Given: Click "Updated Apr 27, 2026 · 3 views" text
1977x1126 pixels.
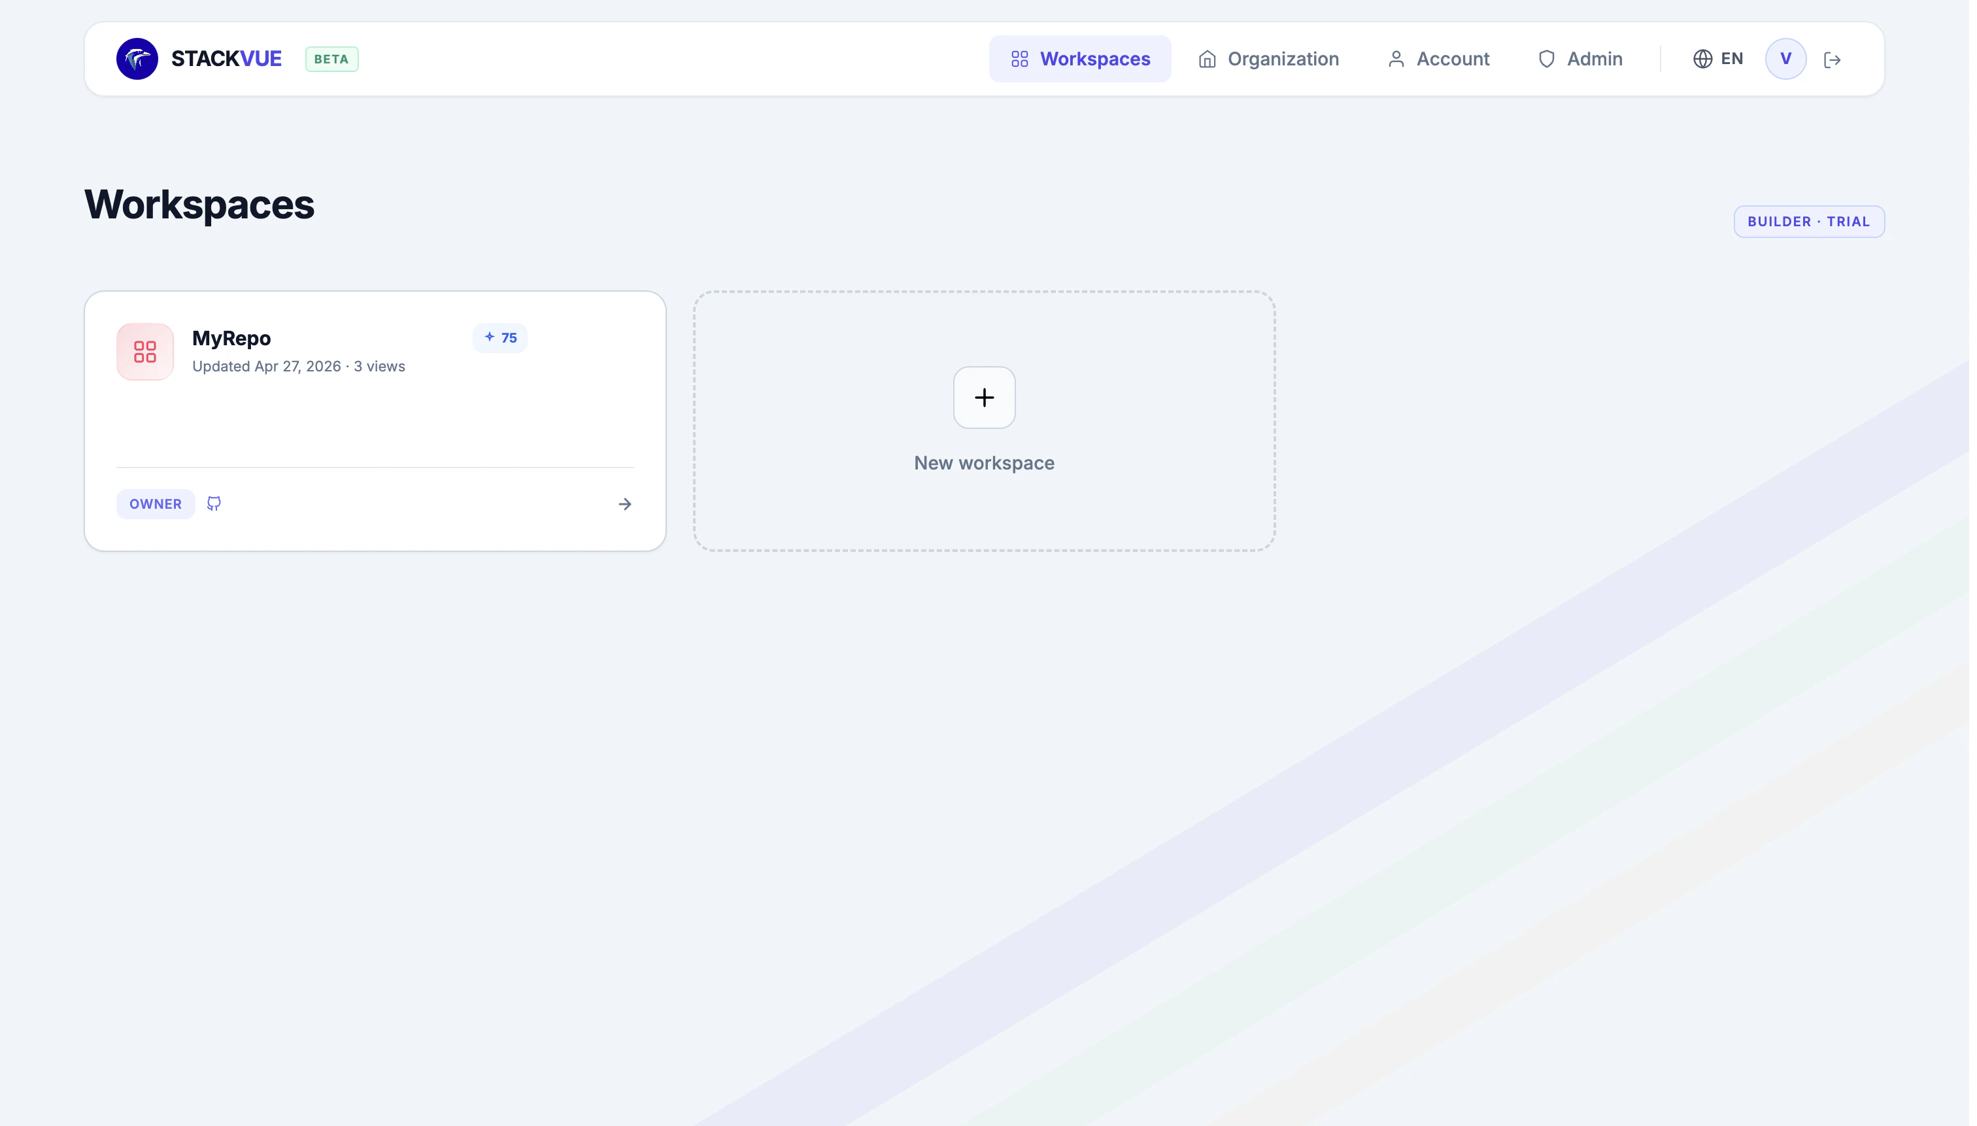Looking at the screenshot, I should tap(298, 367).
